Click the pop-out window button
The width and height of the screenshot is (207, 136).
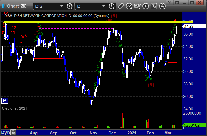coord(177,3)
